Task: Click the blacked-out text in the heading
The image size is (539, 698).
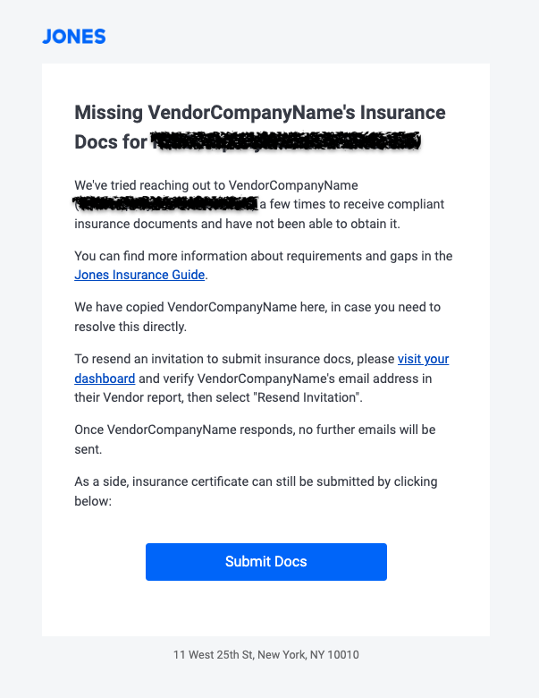Action: click(x=284, y=142)
